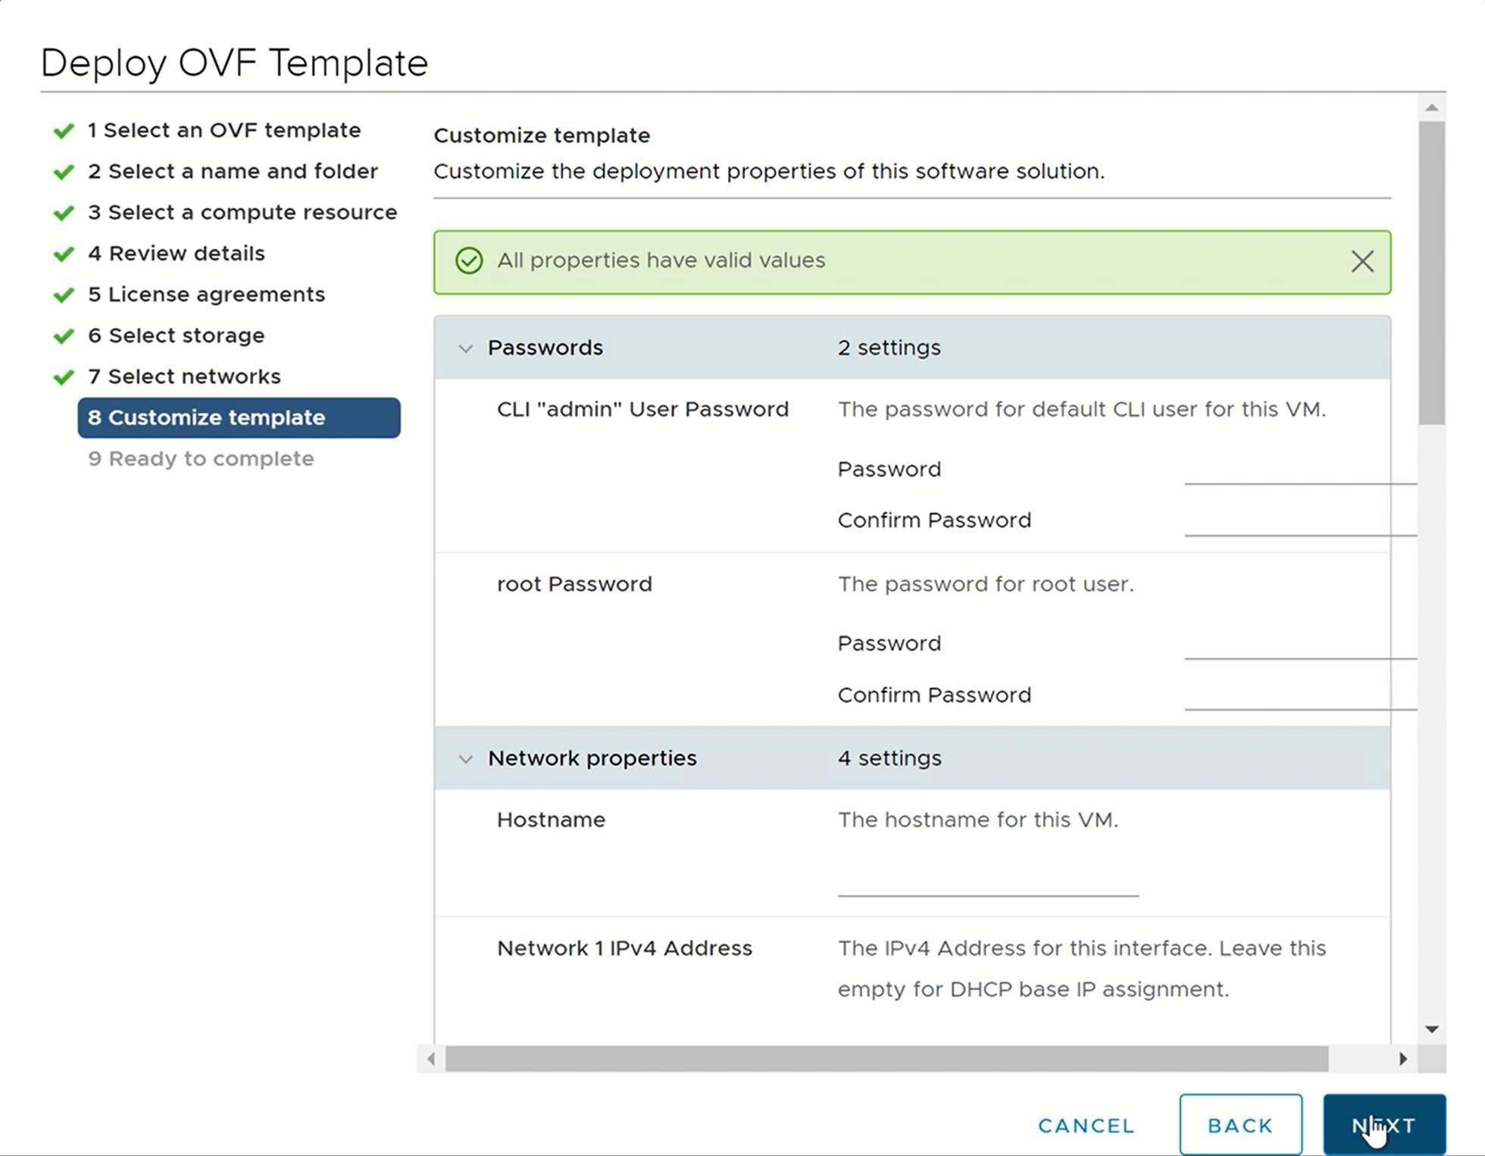Click the NEXT button

1383,1125
